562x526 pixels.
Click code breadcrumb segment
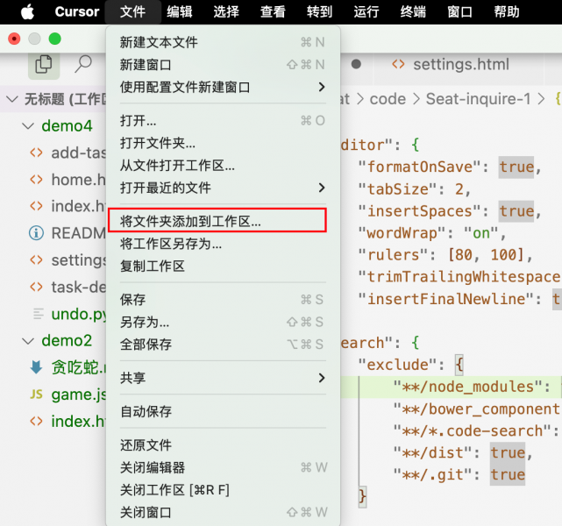(x=388, y=99)
